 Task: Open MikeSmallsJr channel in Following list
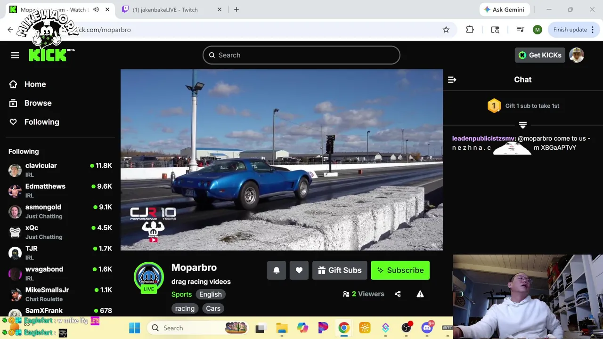pos(60,294)
